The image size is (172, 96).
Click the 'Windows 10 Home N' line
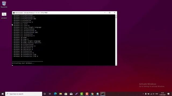[x=21, y=39]
